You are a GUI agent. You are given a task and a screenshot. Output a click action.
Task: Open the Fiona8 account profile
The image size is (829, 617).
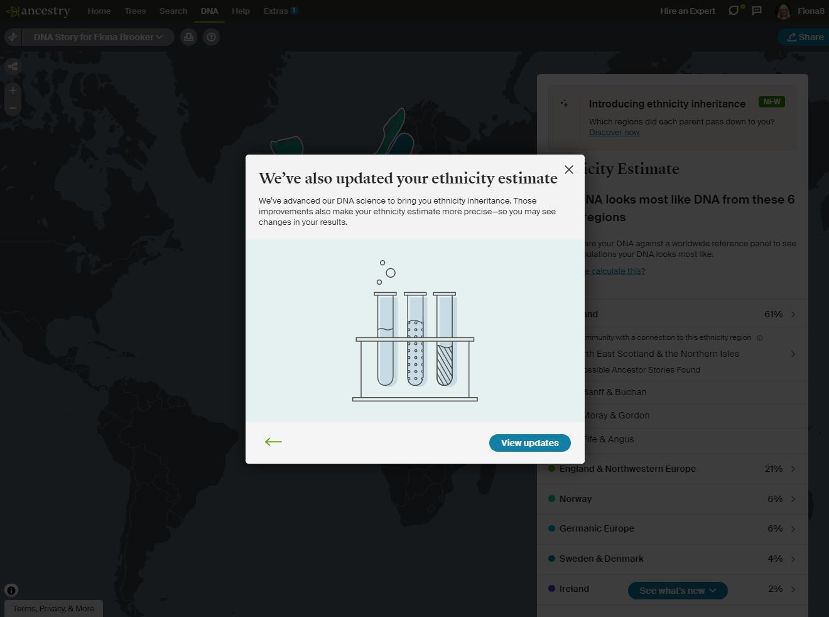[x=801, y=11]
